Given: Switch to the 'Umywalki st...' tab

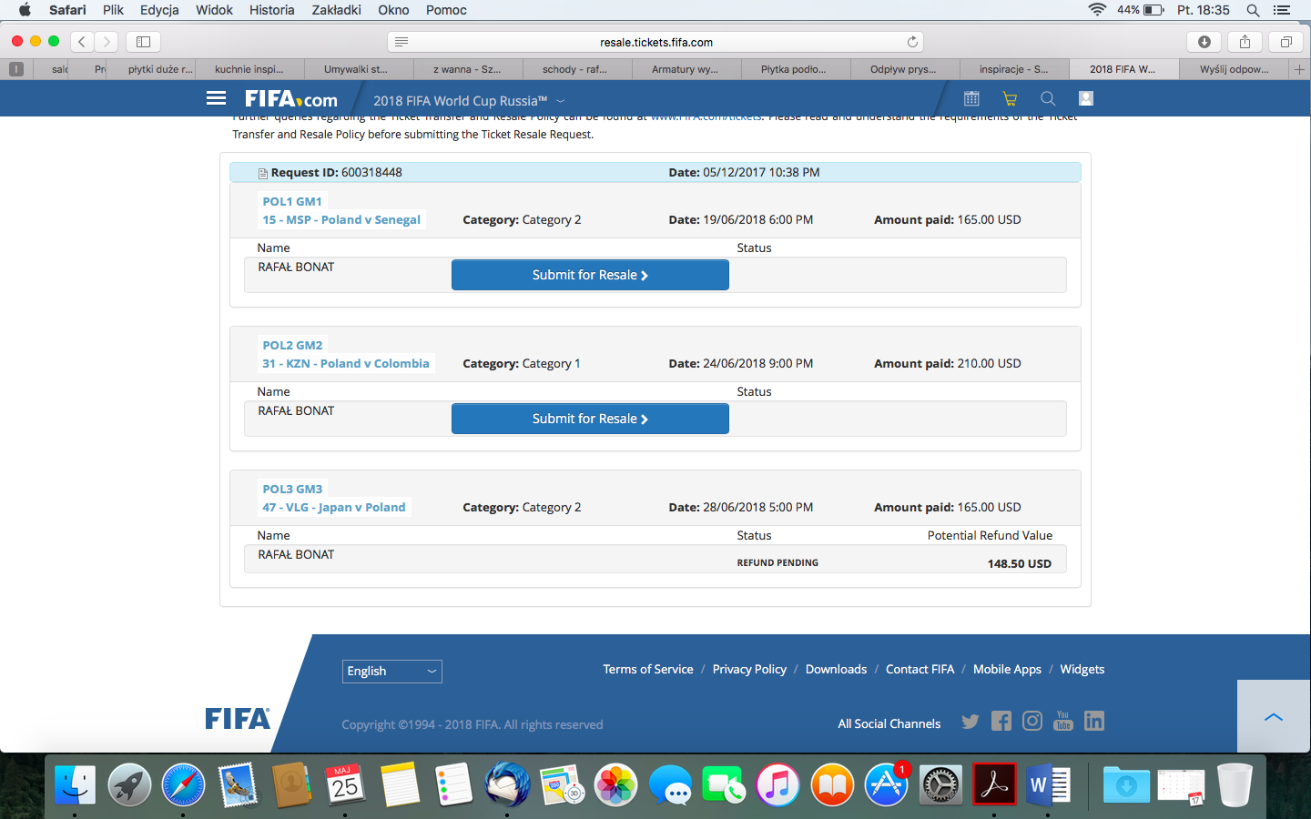Looking at the screenshot, I should pos(359,69).
